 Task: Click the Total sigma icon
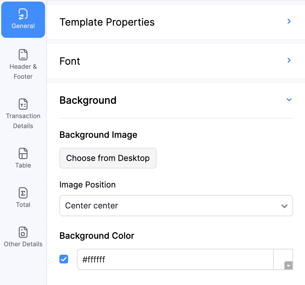(x=23, y=193)
